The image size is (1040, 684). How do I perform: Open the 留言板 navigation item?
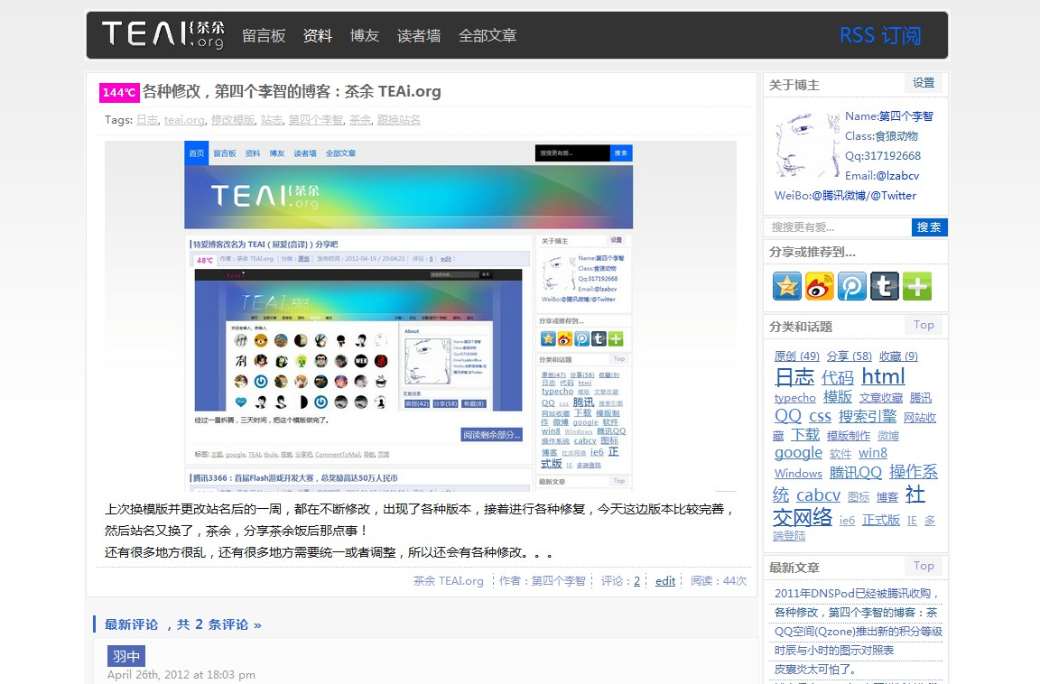(264, 36)
